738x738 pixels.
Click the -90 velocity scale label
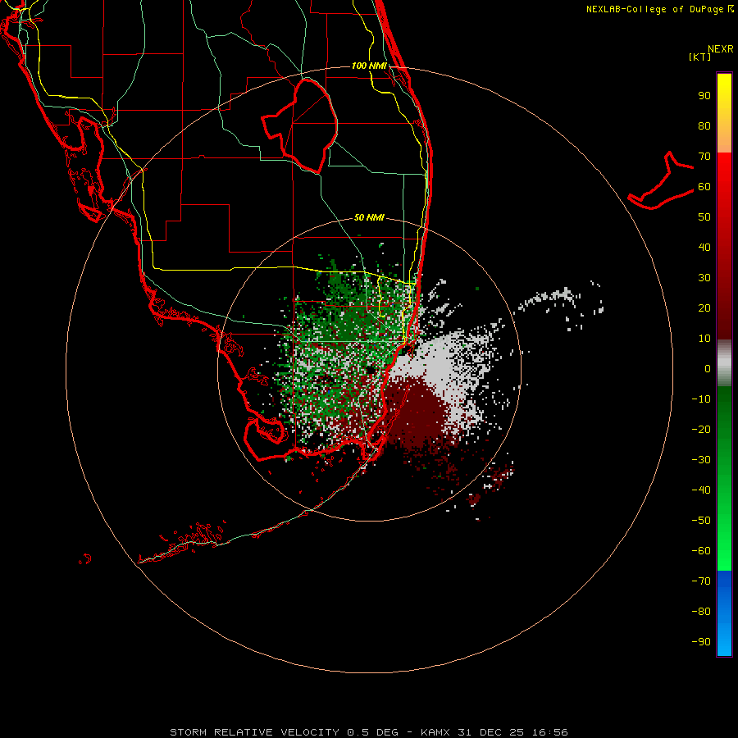(701, 642)
